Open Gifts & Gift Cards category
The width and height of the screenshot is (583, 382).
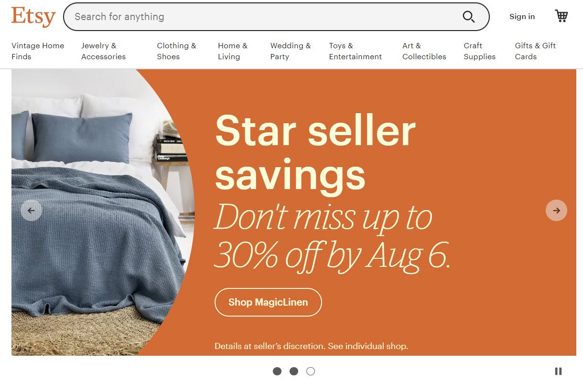tap(535, 51)
